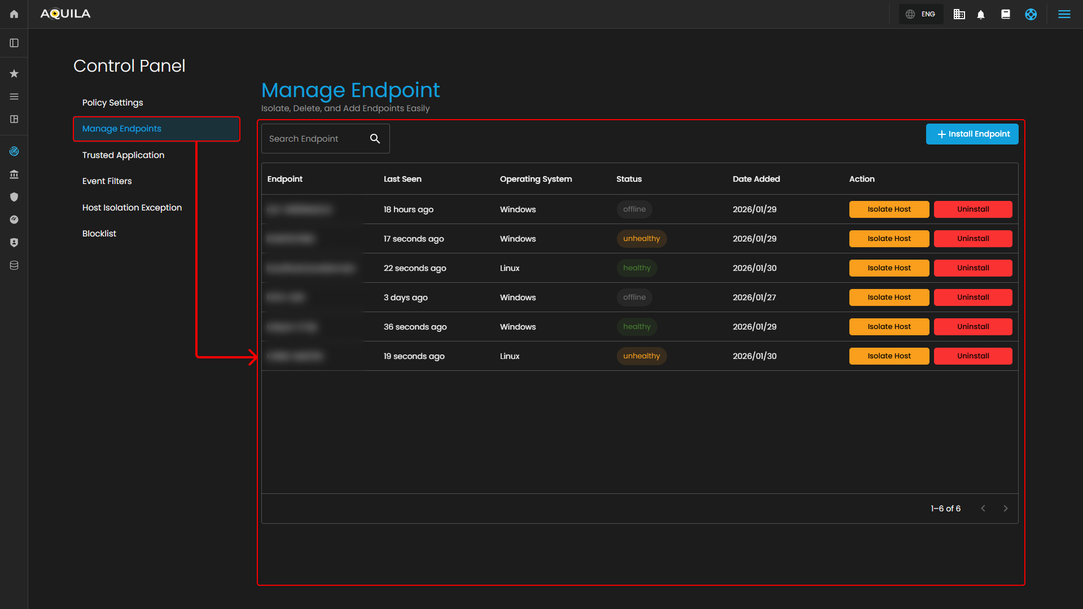Open the hamburger menu in top-right
1083x609 pixels.
(1064, 14)
